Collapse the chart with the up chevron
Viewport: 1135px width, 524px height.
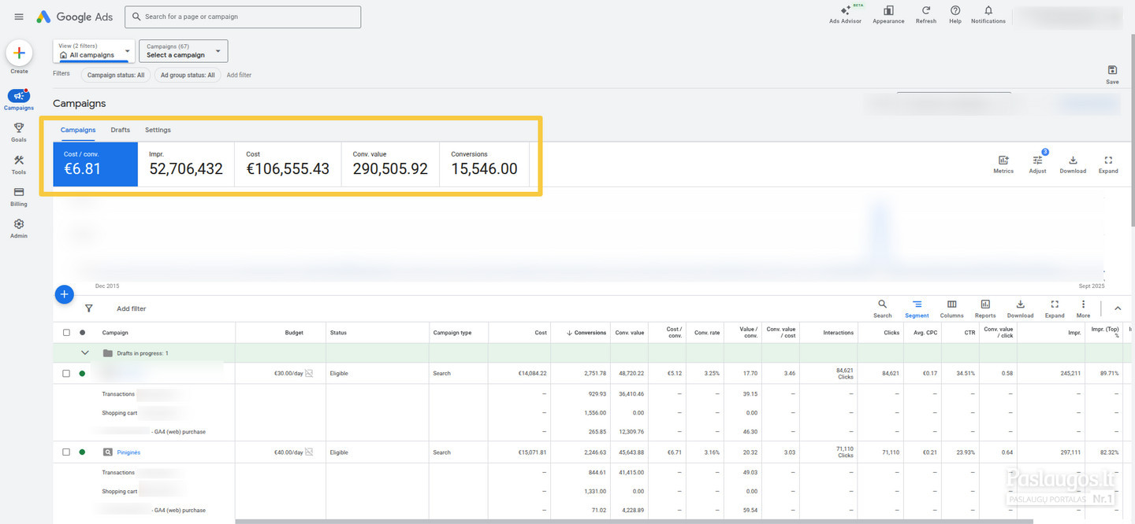click(x=1117, y=308)
